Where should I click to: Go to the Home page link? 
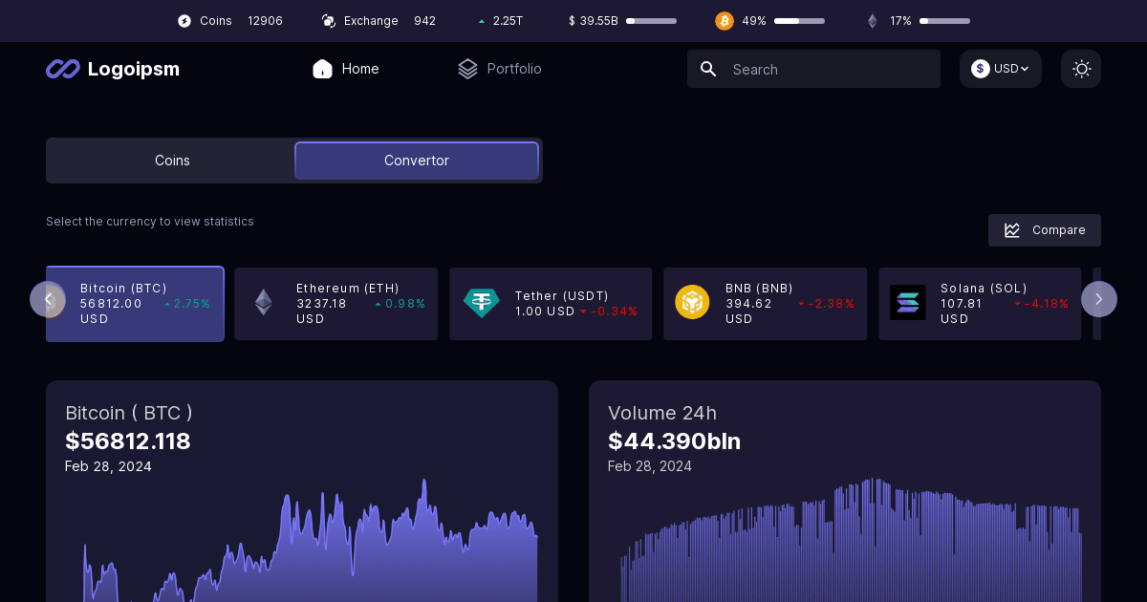coord(346,69)
